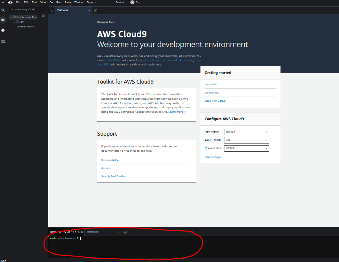Click the tour the IDE link
Image resolution: width=339 pixels, height=262 pixels.
coord(111,60)
